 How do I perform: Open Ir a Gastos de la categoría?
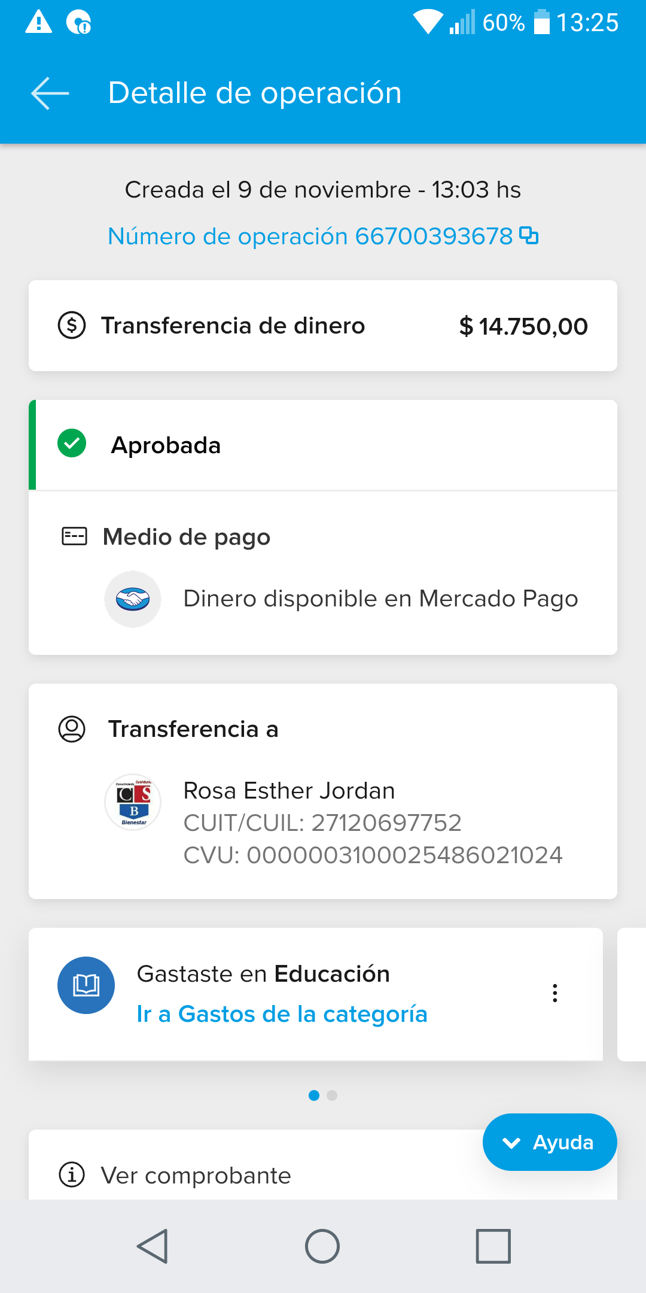[282, 1014]
